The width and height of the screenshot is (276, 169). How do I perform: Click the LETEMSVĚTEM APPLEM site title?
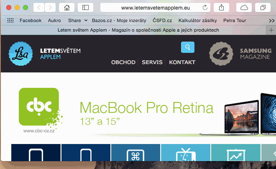[60, 54]
